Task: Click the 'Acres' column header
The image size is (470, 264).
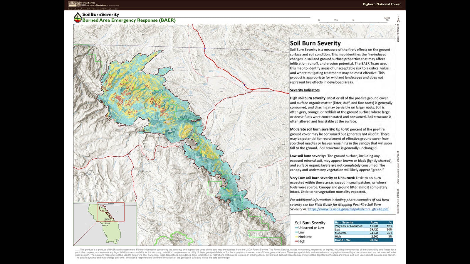Action: pyautogui.click(x=374, y=222)
